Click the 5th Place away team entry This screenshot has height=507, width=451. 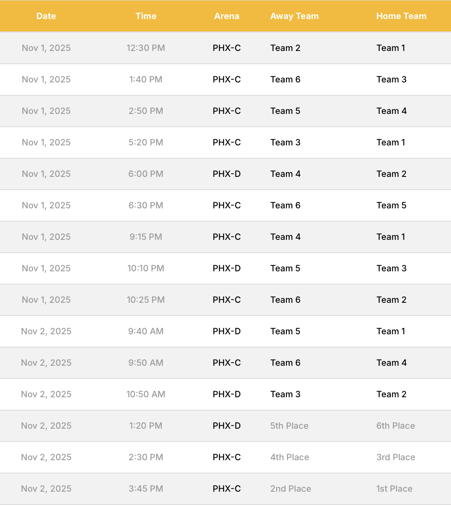289,426
